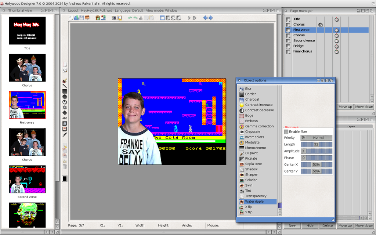Click Move down in the Page manager panel

pos(364,107)
